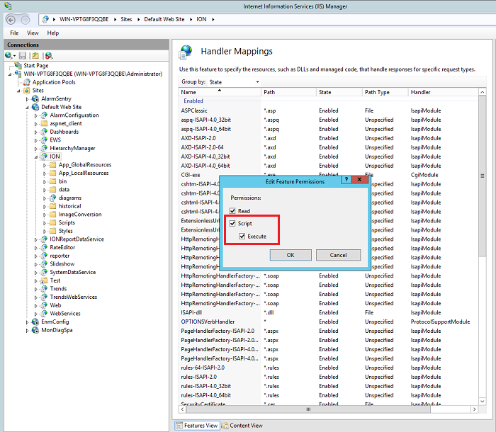Expand the App_GlobalResources folder node
This screenshot has width=496, height=432.
45,165
